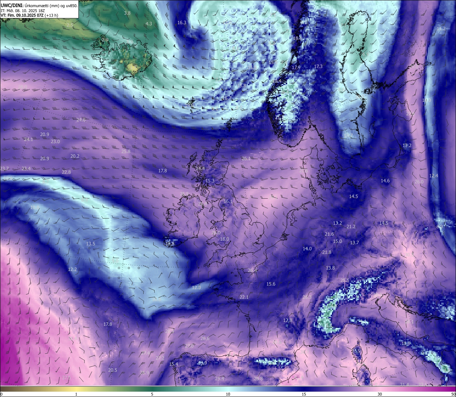
Task: Click the value 14.0 on the map
Action: click(307, 249)
